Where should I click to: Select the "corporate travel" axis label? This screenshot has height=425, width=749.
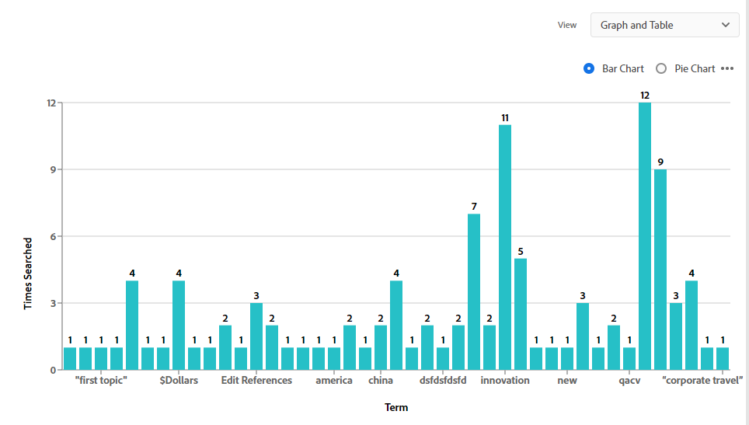pyautogui.click(x=702, y=381)
